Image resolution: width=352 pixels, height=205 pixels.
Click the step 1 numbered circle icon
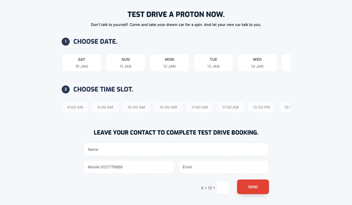pyautogui.click(x=66, y=42)
